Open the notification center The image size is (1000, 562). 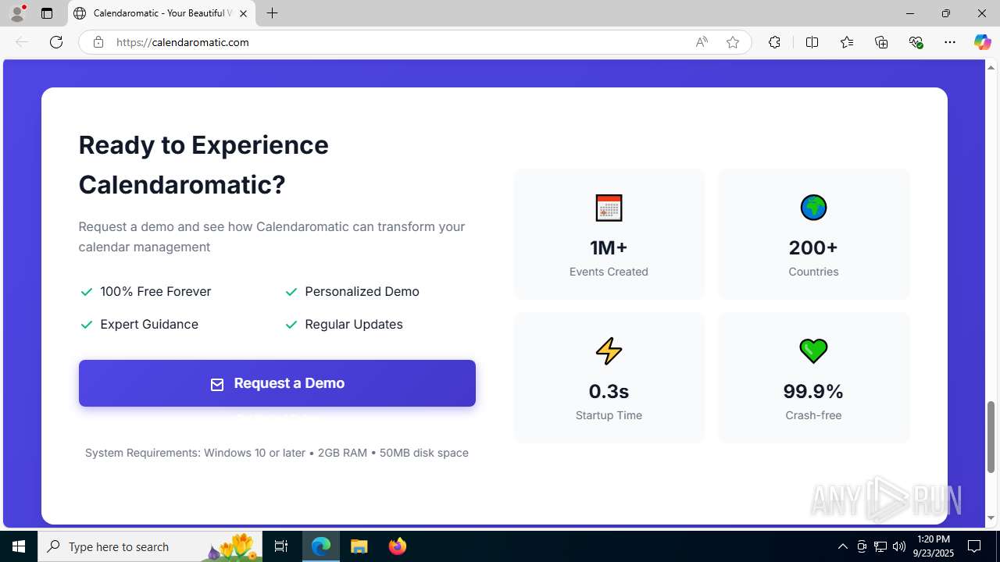974,546
